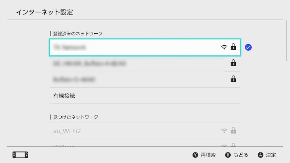Click the A button icon
The width and height of the screenshot is (290, 163).
pyautogui.click(x=260, y=155)
